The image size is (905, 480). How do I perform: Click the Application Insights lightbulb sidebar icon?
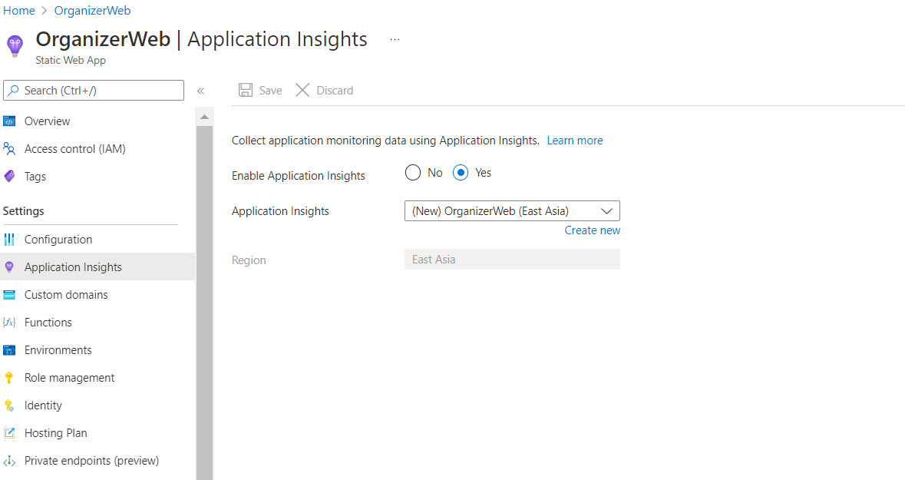9,266
